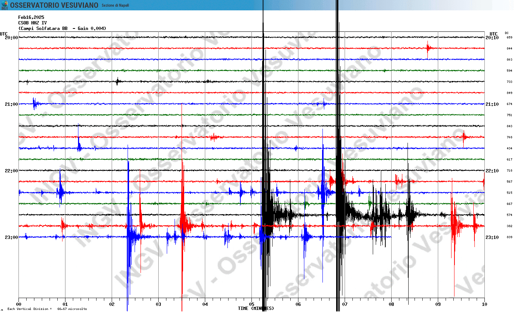This screenshot has width=514, height=314.
Task: Click the 09 minute axis tick label
Action: tap(438, 304)
